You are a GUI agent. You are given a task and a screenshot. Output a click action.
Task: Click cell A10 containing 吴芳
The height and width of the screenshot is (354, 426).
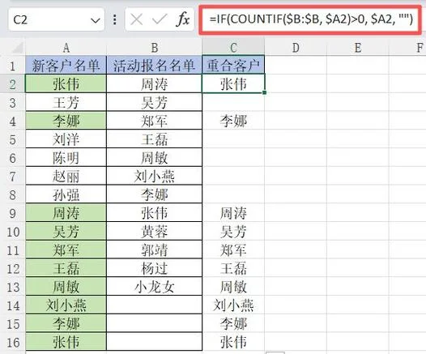click(x=66, y=232)
